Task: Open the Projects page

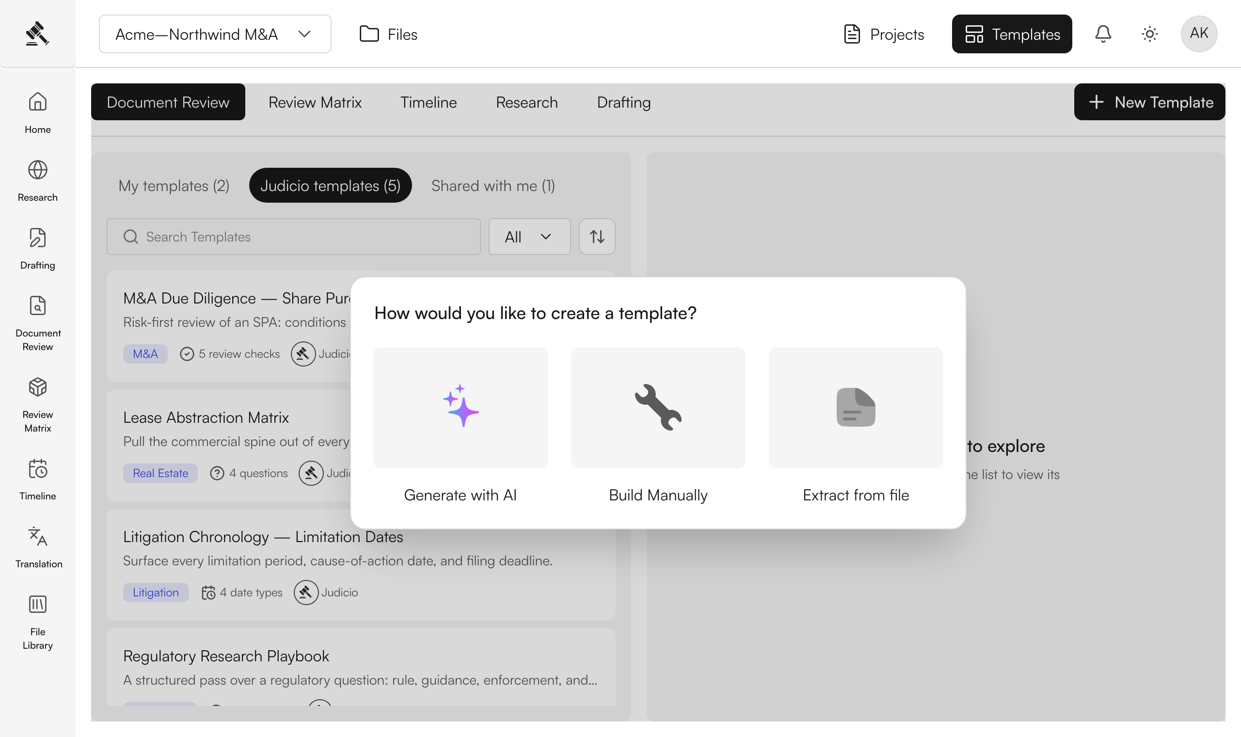Action: click(884, 34)
